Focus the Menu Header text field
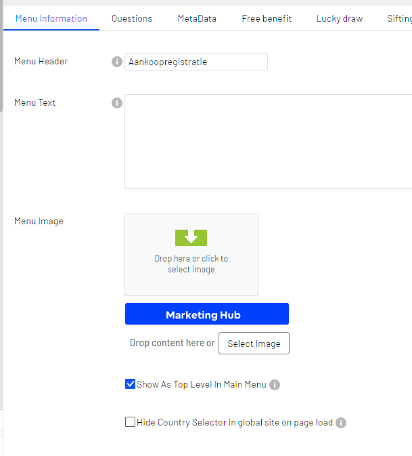The width and height of the screenshot is (412, 456). (196, 62)
